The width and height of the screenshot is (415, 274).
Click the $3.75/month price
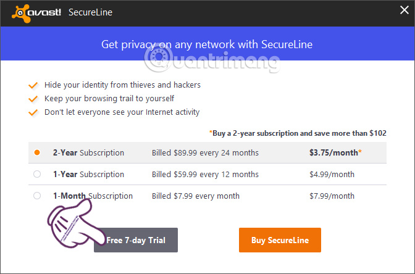click(x=335, y=152)
